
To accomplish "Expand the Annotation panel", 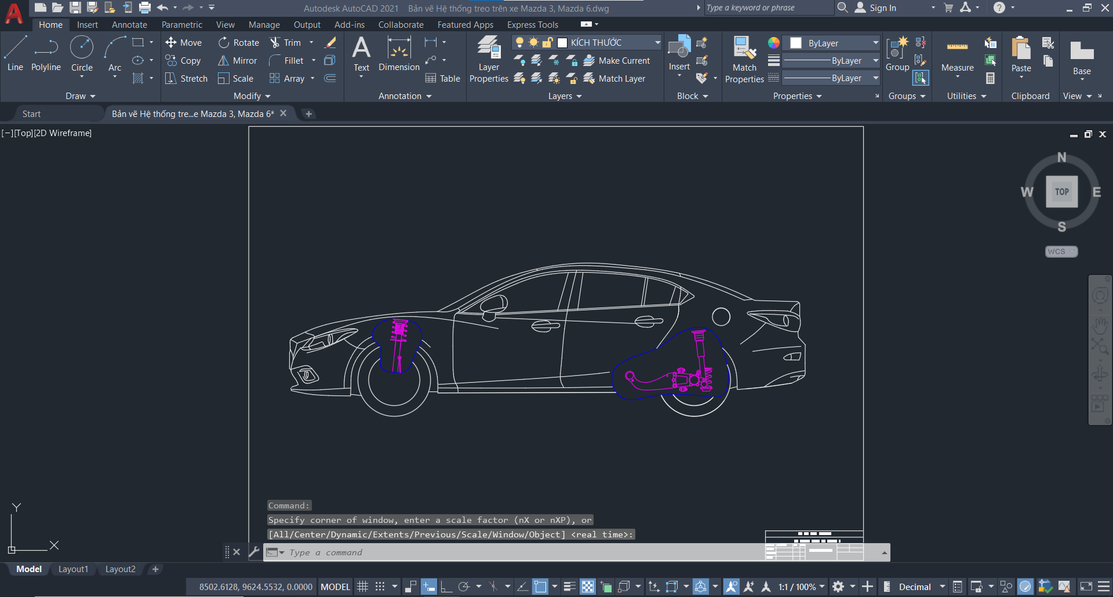I will 405,96.
